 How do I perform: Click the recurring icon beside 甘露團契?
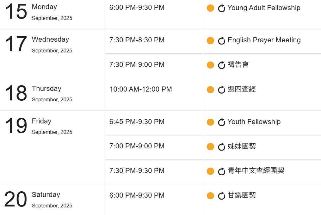click(x=221, y=196)
